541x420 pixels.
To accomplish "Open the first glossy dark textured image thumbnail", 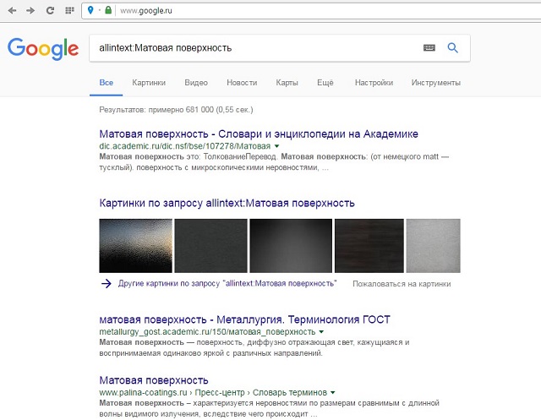I will tap(135, 246).
